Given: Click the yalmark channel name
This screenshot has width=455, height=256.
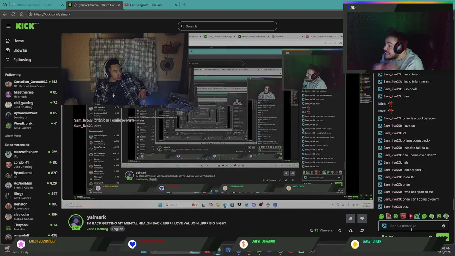Looking at the screenshot, I should coord(96,217).
